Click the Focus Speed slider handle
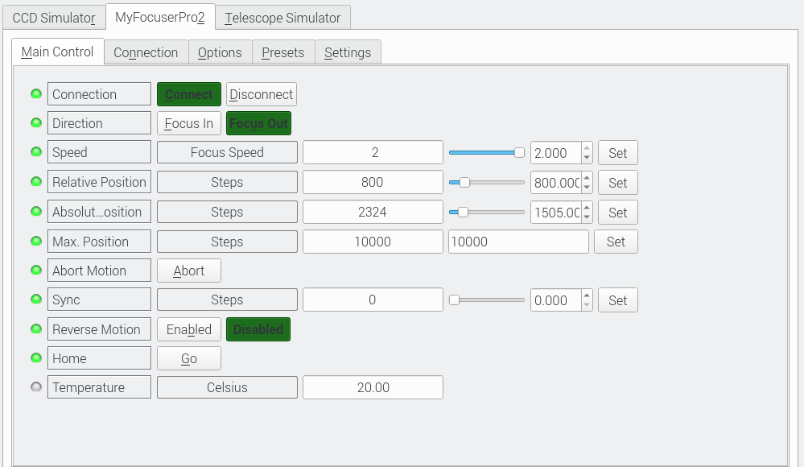Screen dimensions: 804x467 click(519, 152)
